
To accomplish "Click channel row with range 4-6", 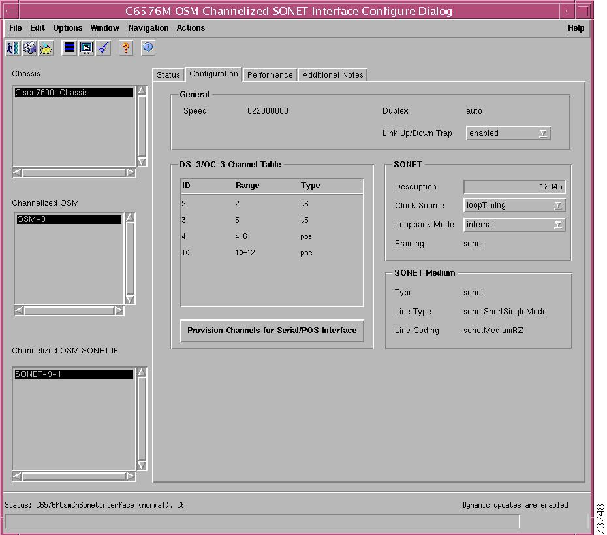I will pyautogui.click(x=272, y=236).
